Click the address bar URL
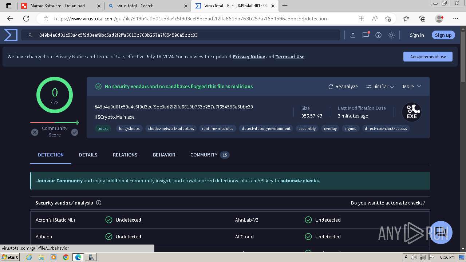Viewport: 466px width, 262px height. 190,19
